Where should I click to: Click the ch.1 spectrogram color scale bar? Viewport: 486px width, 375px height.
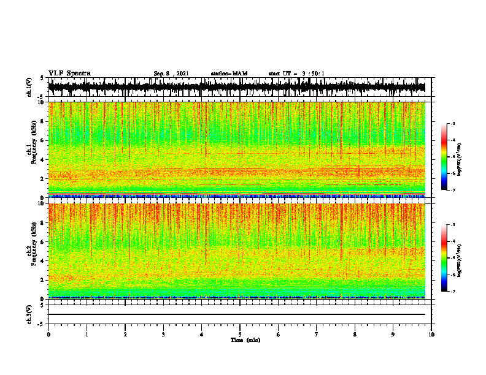click(444, 157)
